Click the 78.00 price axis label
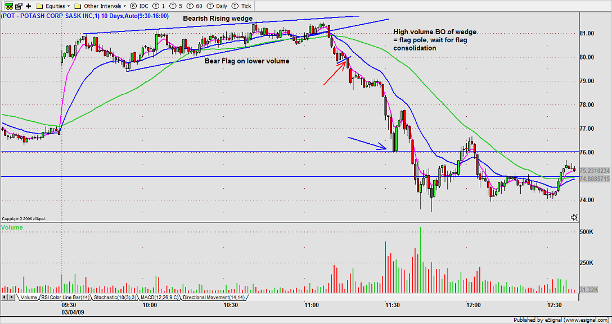This screenshot has width=612, height=324. coord(588,105)
